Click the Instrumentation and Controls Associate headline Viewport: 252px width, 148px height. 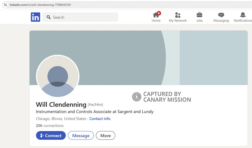(95, 111)
